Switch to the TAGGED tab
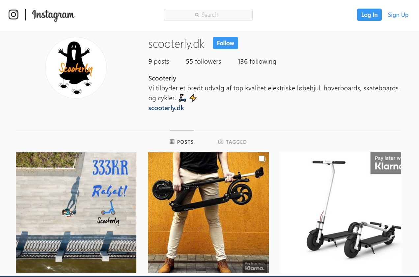419x277 pixels. click(233, 142)
